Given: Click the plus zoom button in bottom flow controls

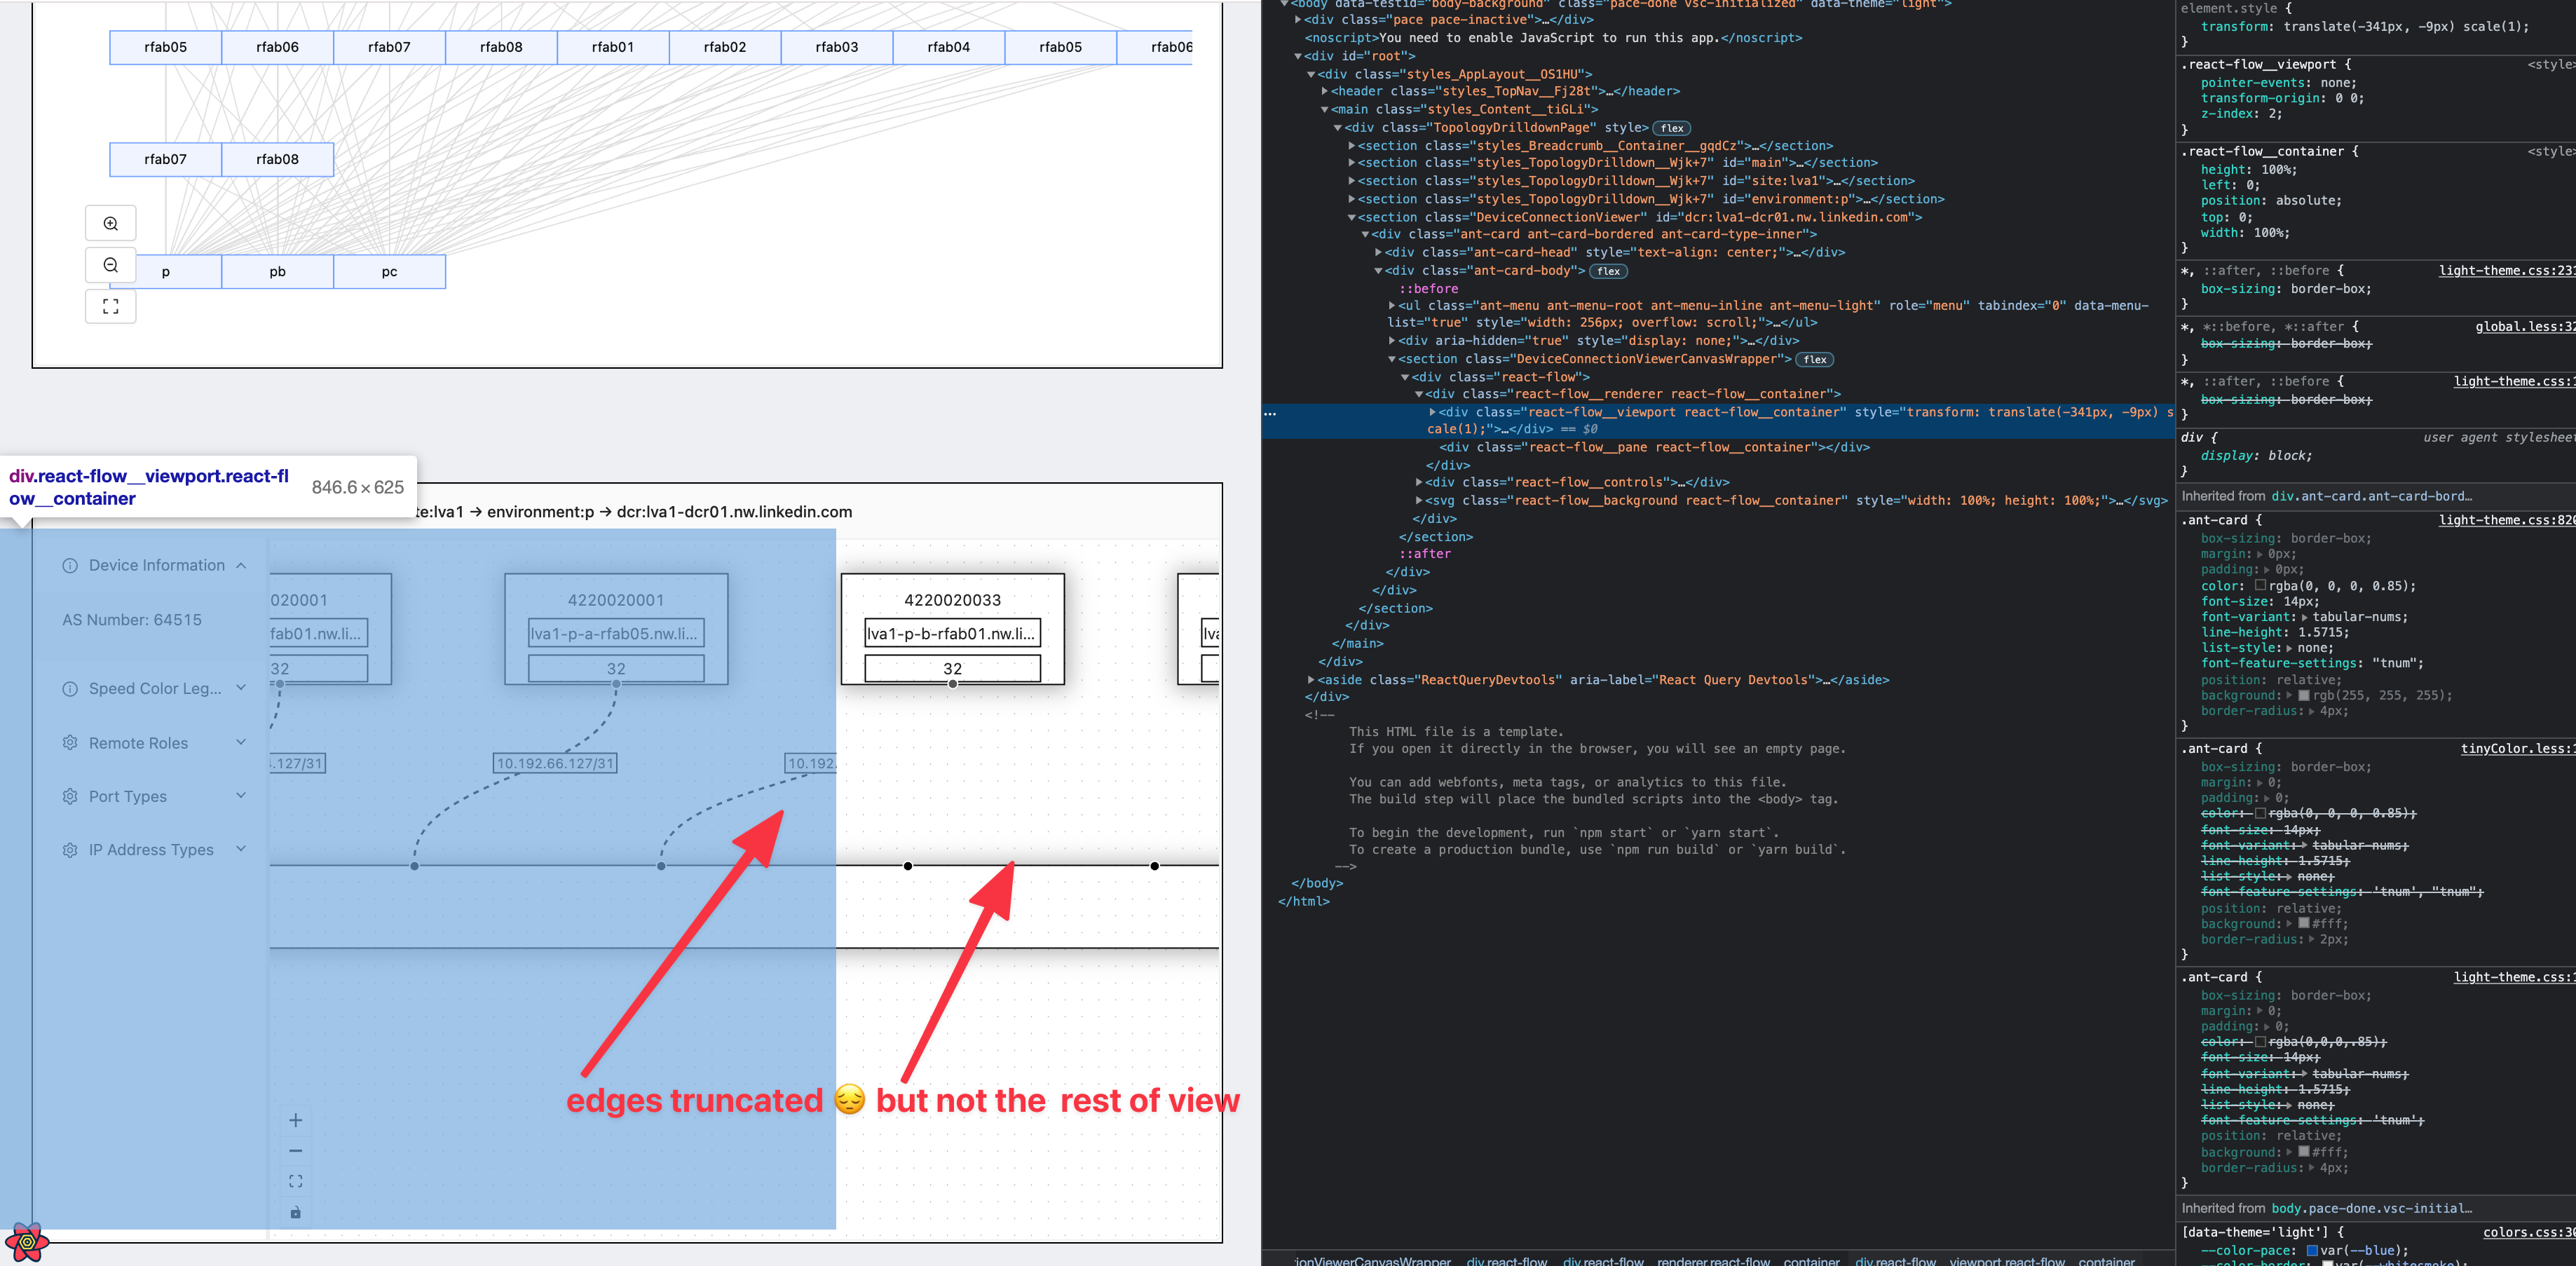Looking at the screenshot, I should click(295, 1121).
